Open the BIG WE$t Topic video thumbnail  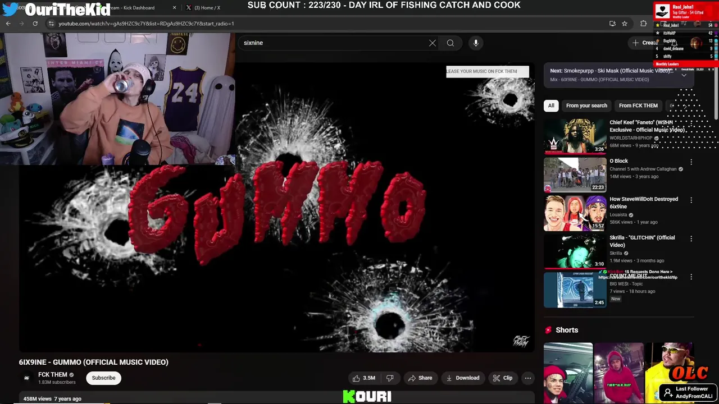point(575,290)
